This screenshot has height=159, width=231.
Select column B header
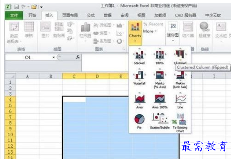coord(51,76)
